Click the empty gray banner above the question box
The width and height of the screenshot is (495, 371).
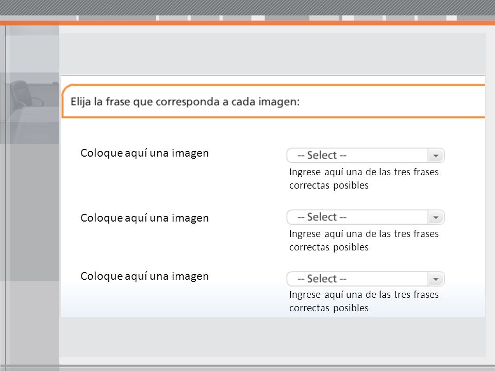[273, 54]
